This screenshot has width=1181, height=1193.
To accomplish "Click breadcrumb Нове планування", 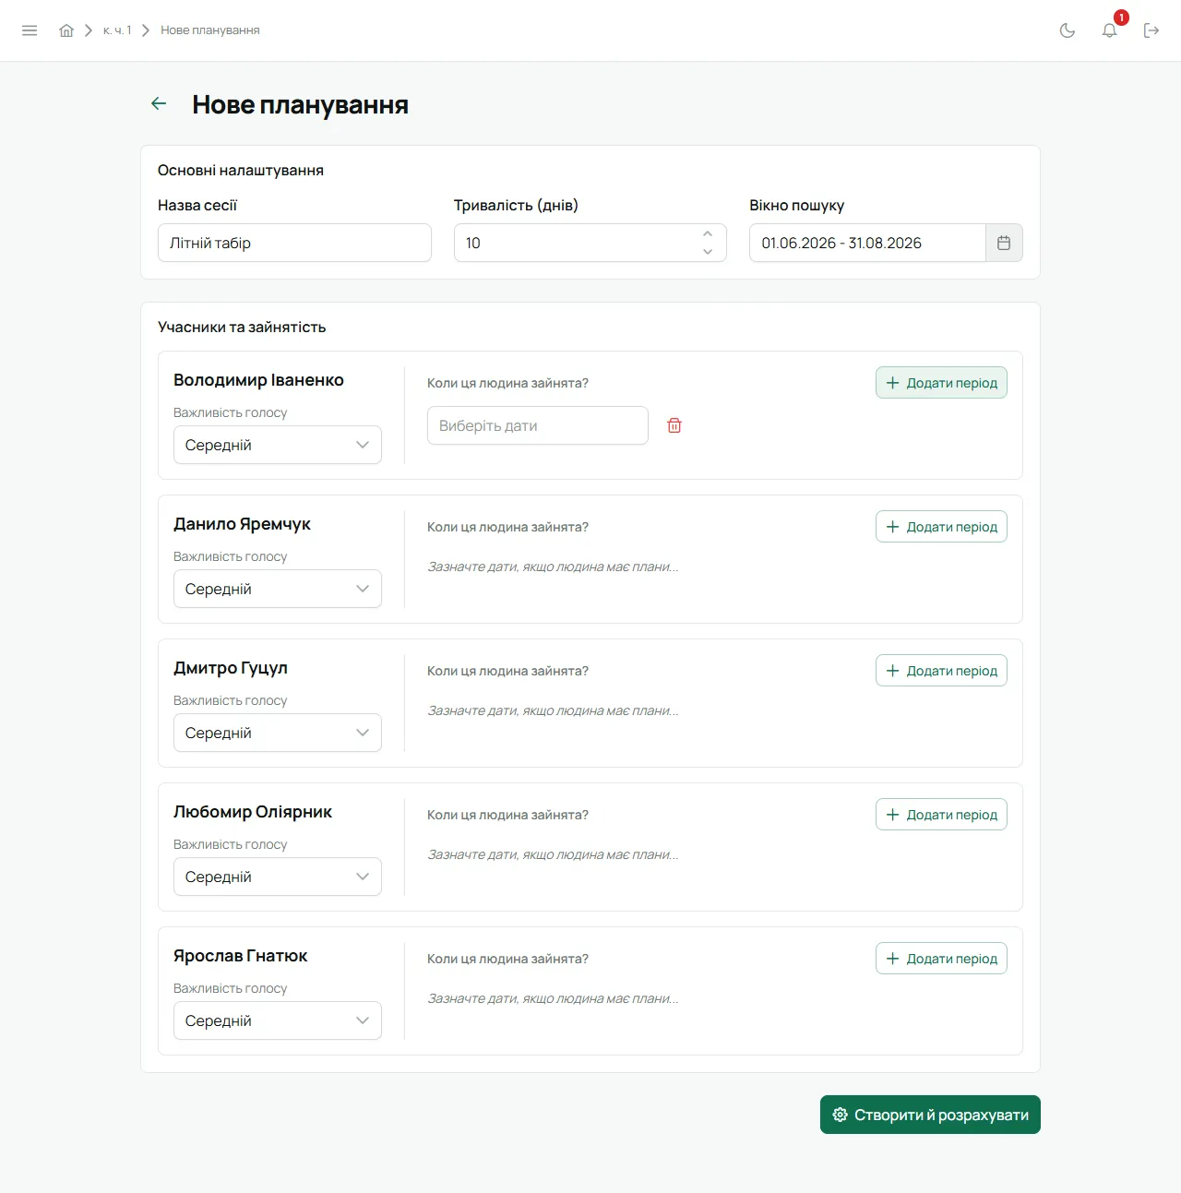I will pyautogui.click(x=210, y=30).
